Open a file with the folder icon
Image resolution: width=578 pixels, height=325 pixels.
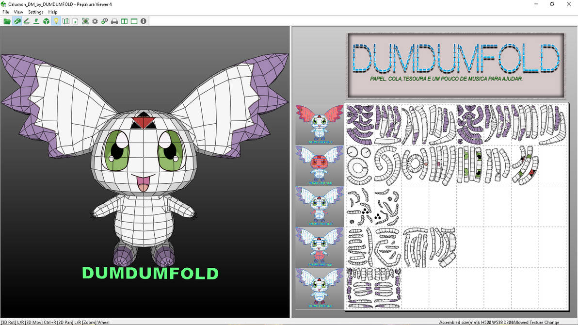click(x=7, y=21)
